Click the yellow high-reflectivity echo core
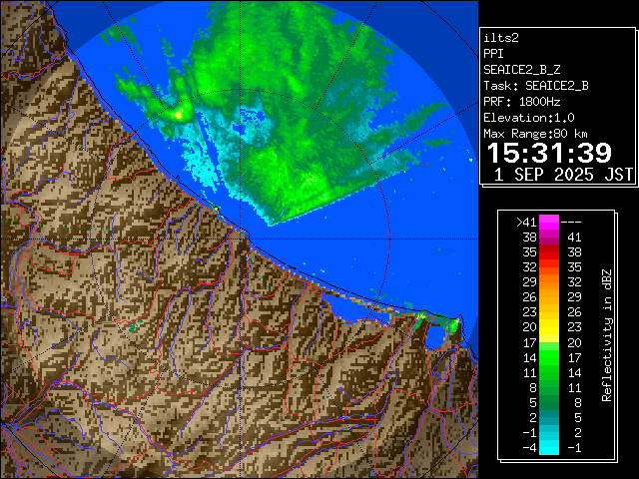 click(x=179, y=114)
